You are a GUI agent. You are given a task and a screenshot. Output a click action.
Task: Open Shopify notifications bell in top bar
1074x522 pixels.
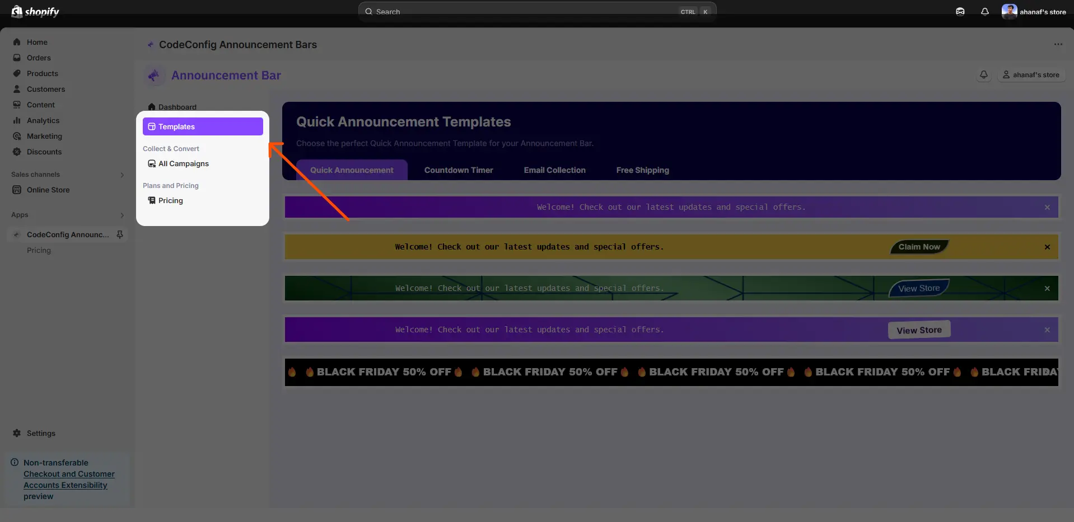tap(985, 12)
